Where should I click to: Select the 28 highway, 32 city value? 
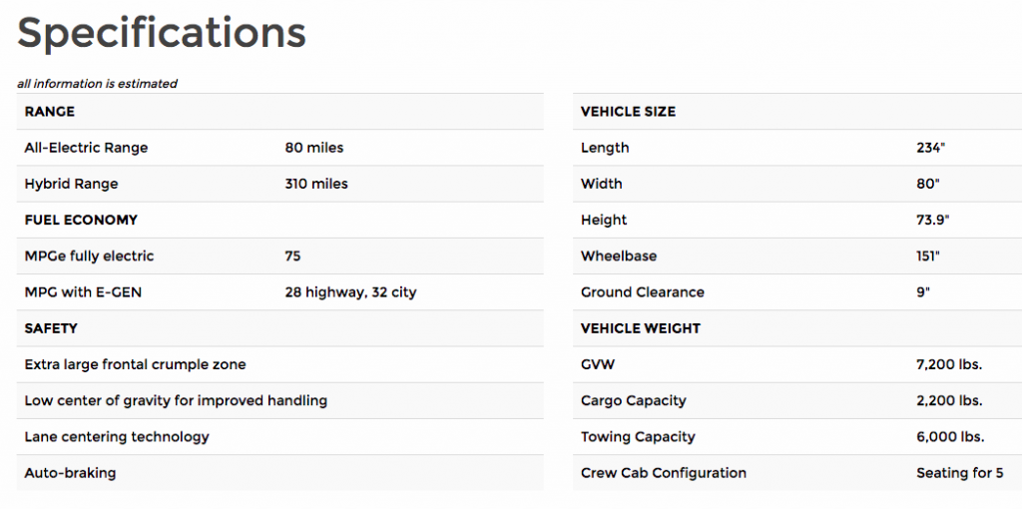[350, 292]
